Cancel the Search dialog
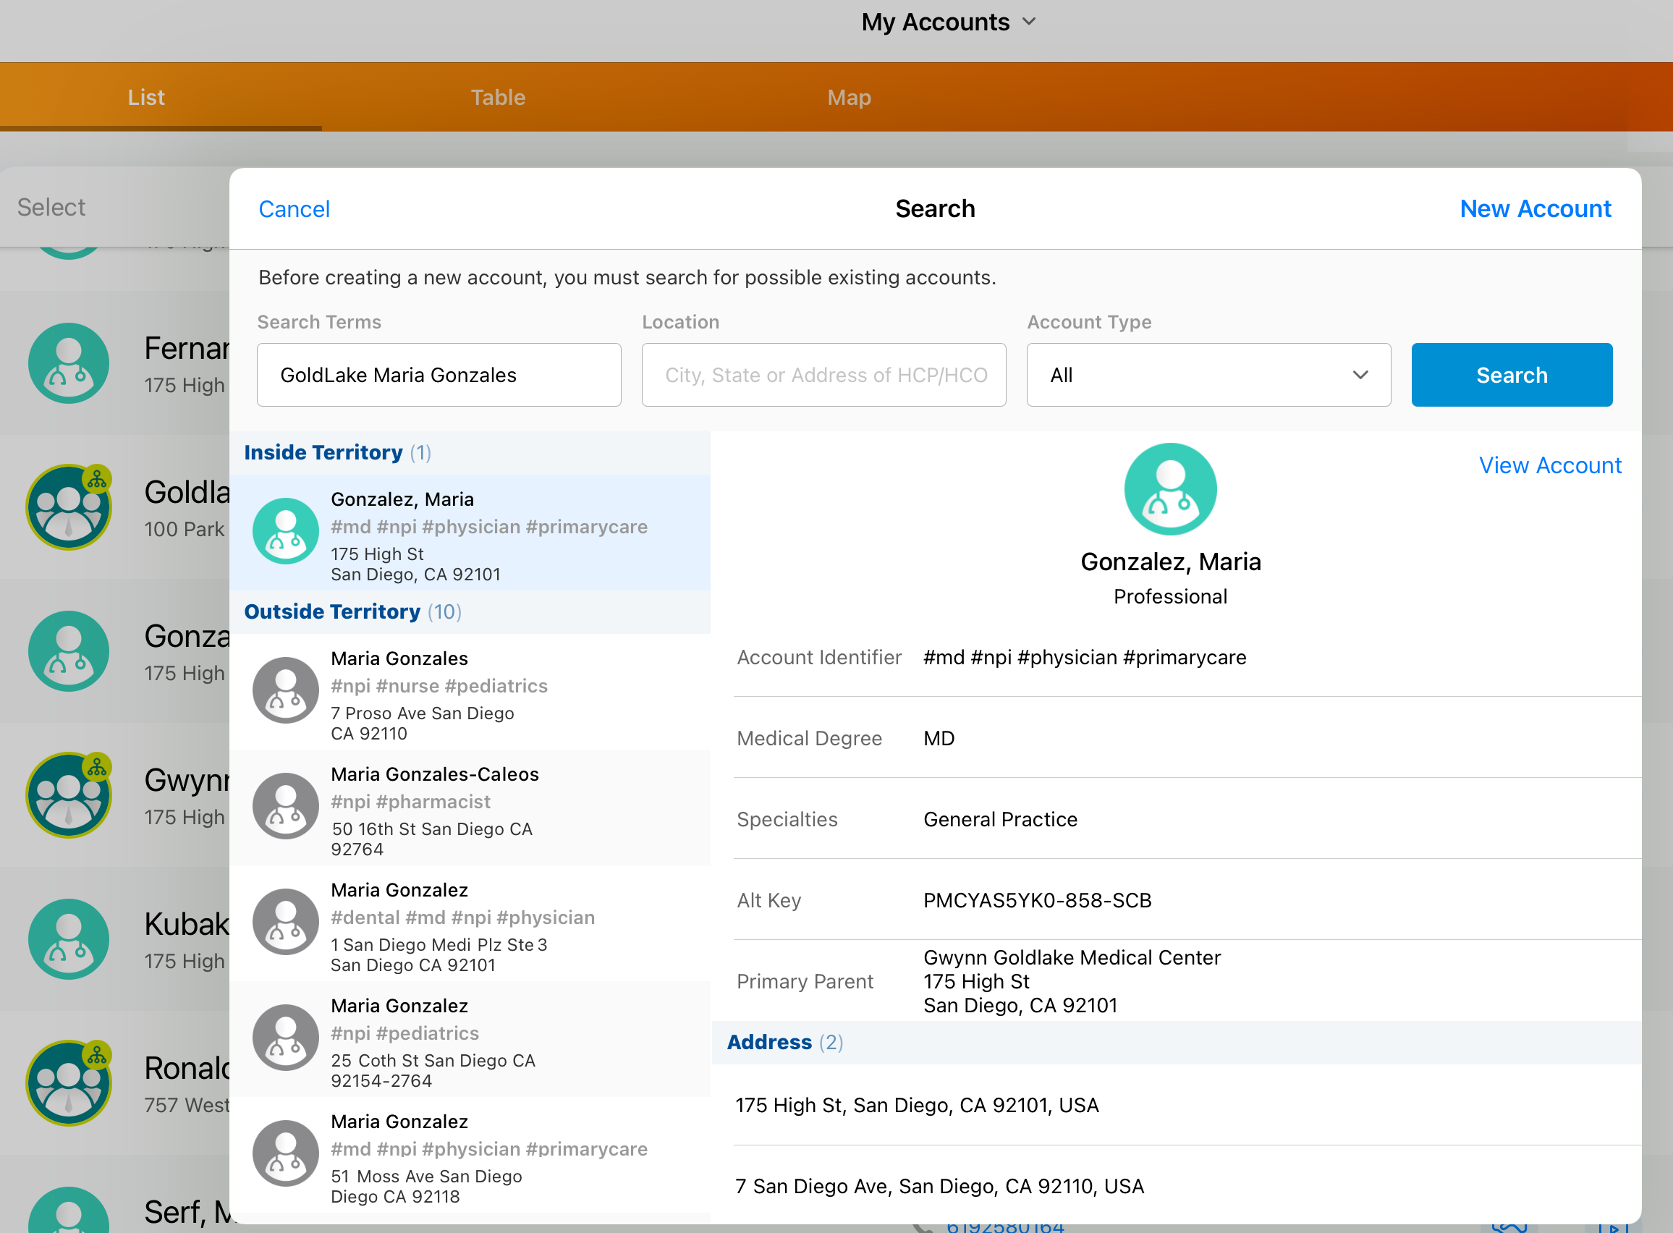The image size is (1673, 1233). click(294, 209)
